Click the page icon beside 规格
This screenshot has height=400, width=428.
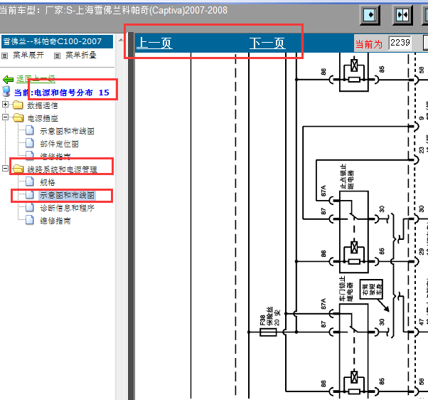[30, 181]
